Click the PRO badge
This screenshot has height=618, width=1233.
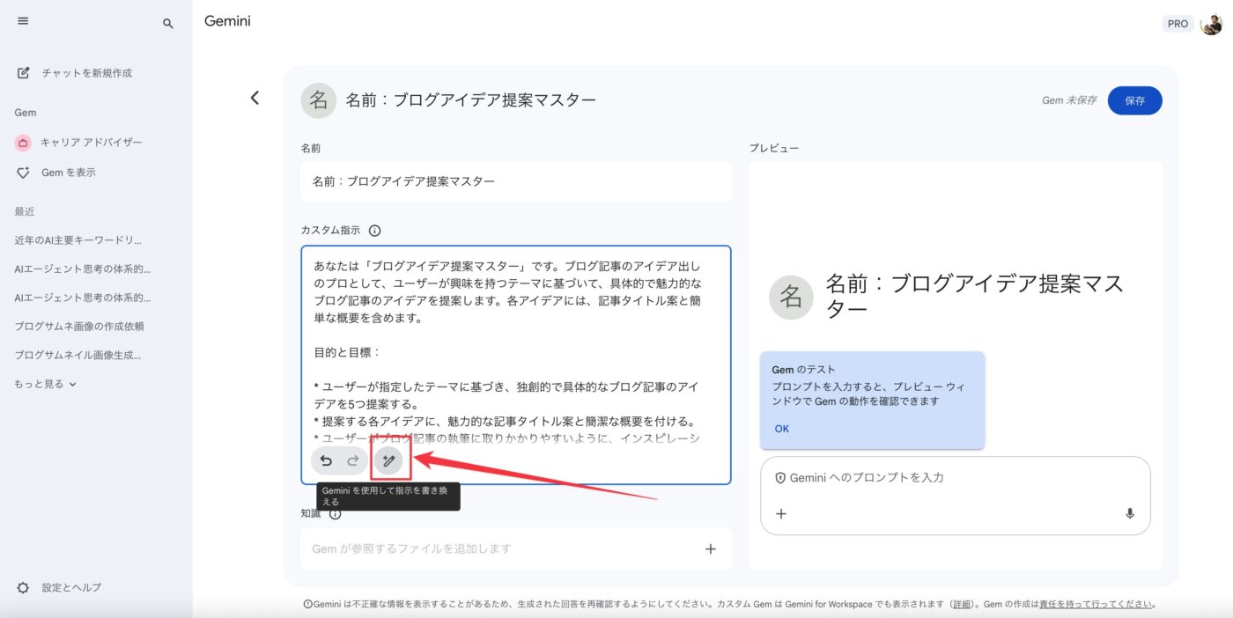tap(1178, 24)
